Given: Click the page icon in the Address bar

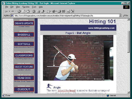Looking at the screenshot, I should 12,16.
